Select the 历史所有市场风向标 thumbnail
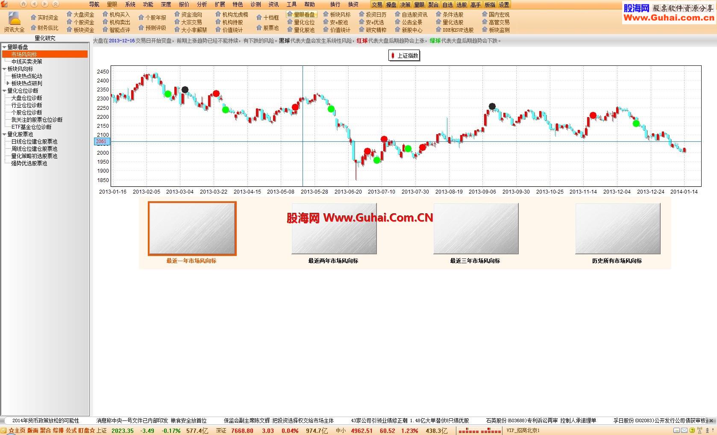 (x=617, y=229)
